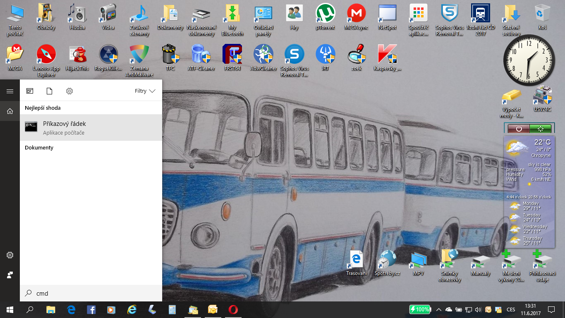Click the red power button gadget
565x318 pixels.
click(519, 129)
